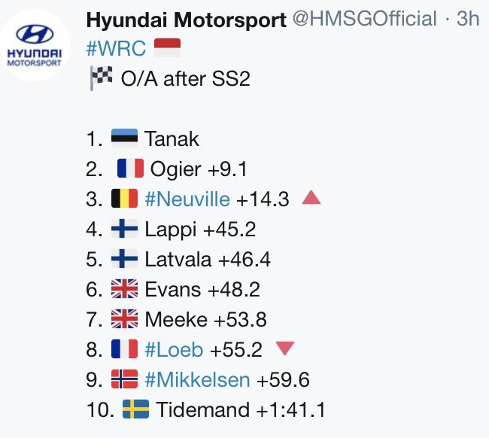Click the Estonian flag beside Tanak
Screen dimensions: 489x438
[124, 138]
